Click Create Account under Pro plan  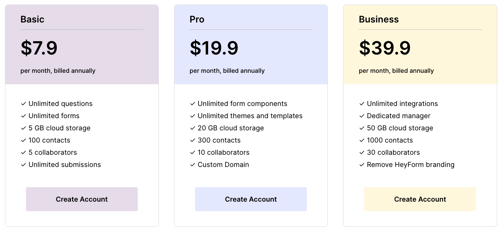(x=251, y=199)
